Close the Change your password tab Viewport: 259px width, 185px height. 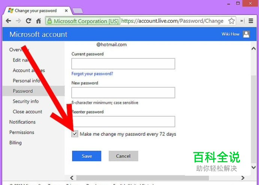tap(66, 11)
